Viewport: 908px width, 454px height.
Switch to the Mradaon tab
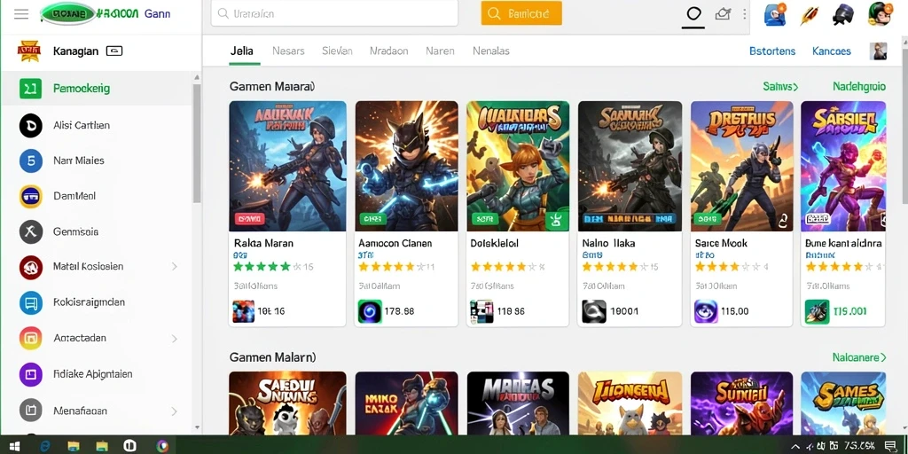point(388,51)
